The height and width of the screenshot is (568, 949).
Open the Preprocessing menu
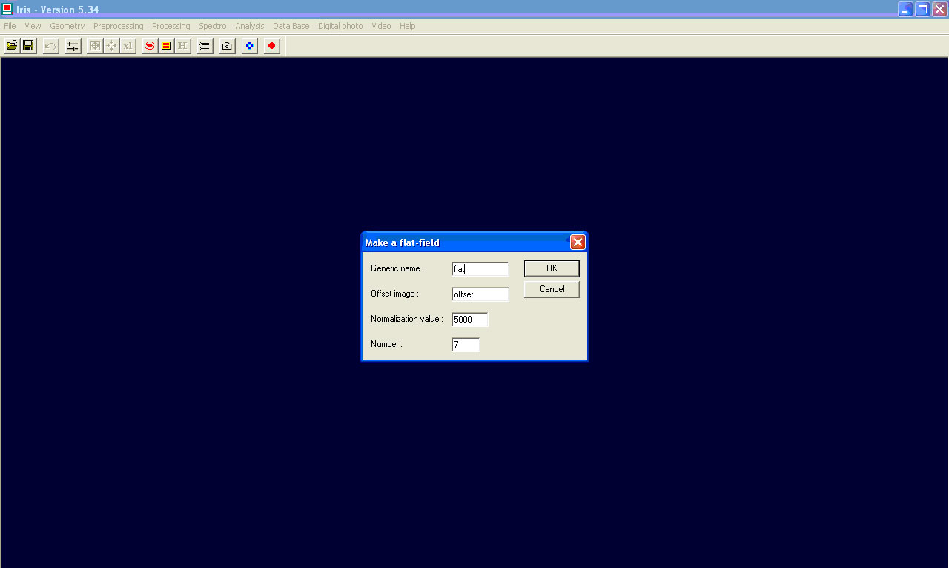(118, 26)
